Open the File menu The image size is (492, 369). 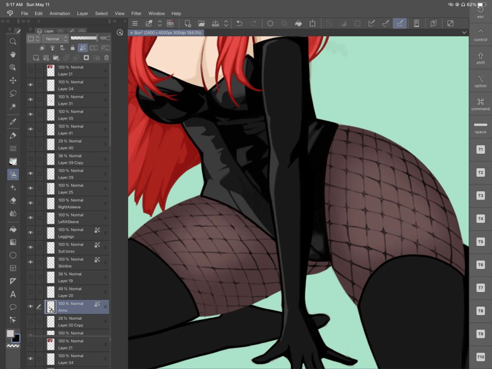coord(25,13)
